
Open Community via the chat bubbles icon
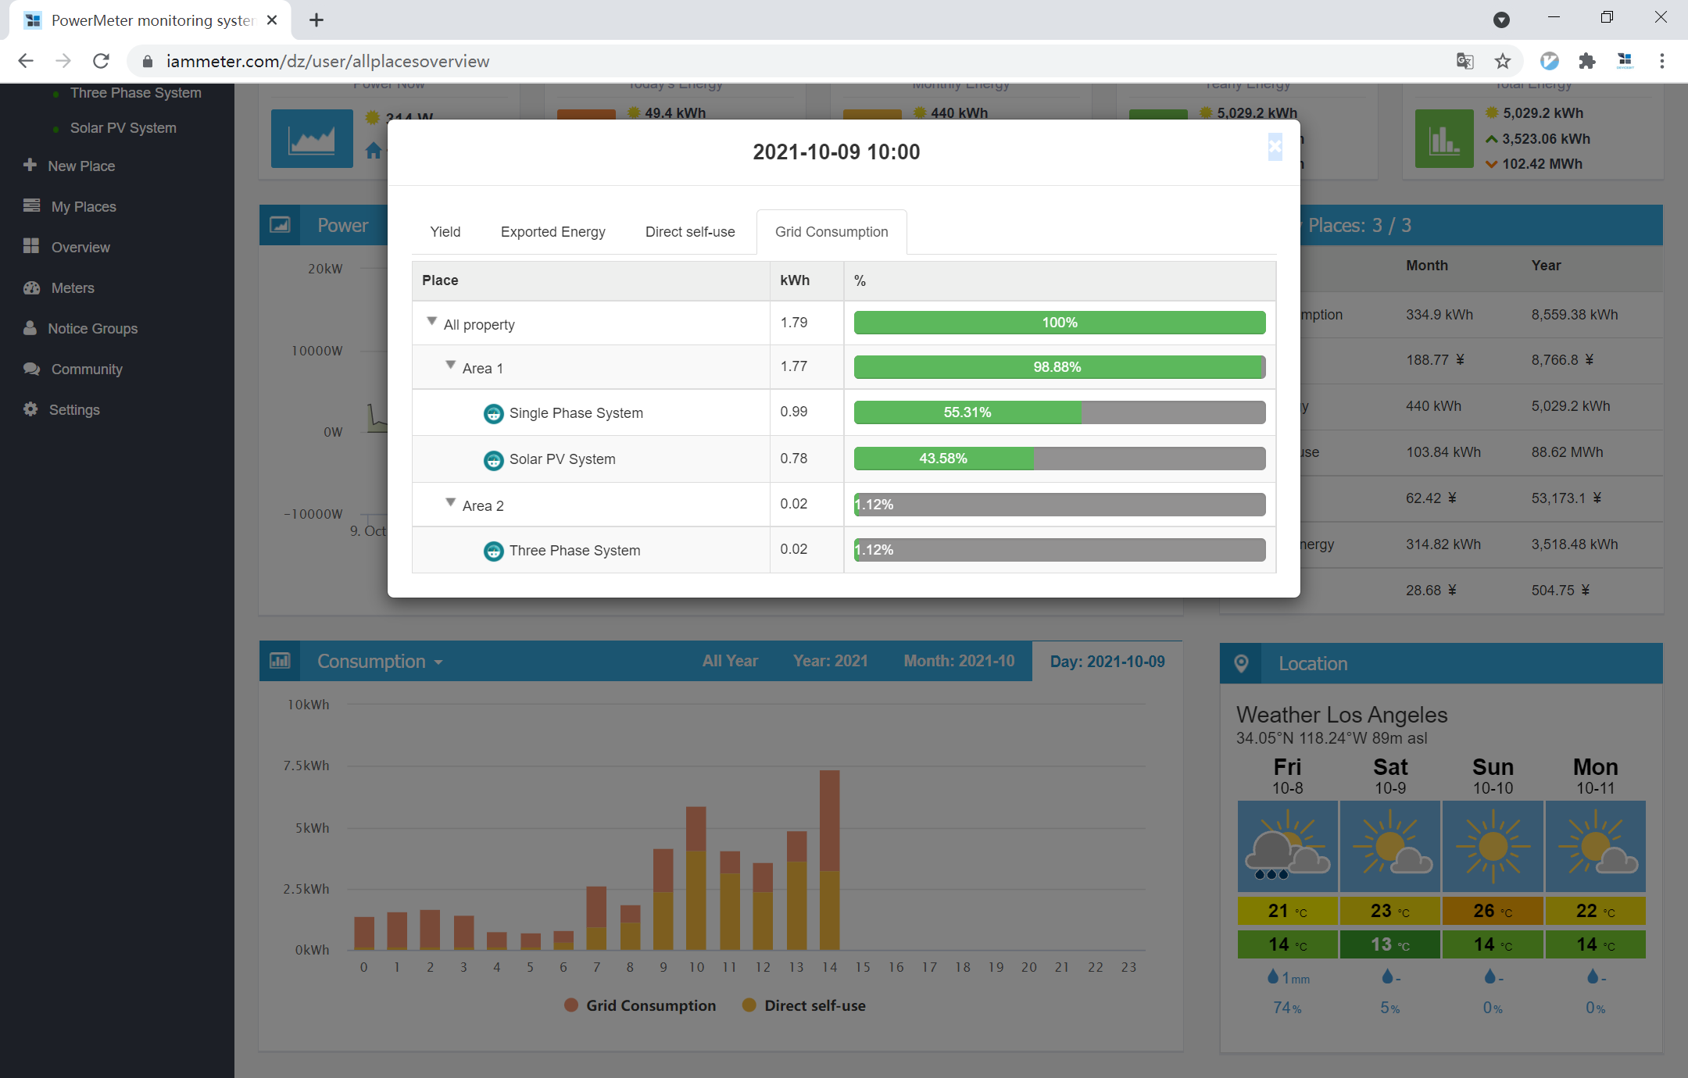pyautogui.click(x=31, y=369)
